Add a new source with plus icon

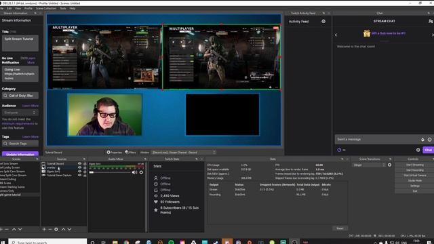44,229
